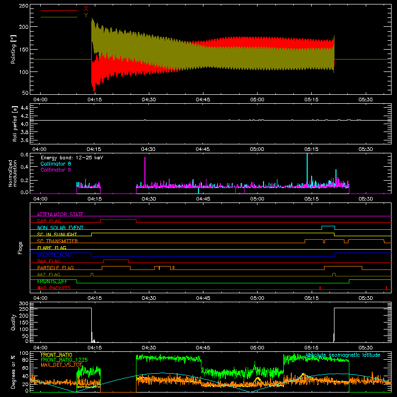Click the SAA_FLAG label
This screenshot has height=397, width=397.
[x=49, y=261]
